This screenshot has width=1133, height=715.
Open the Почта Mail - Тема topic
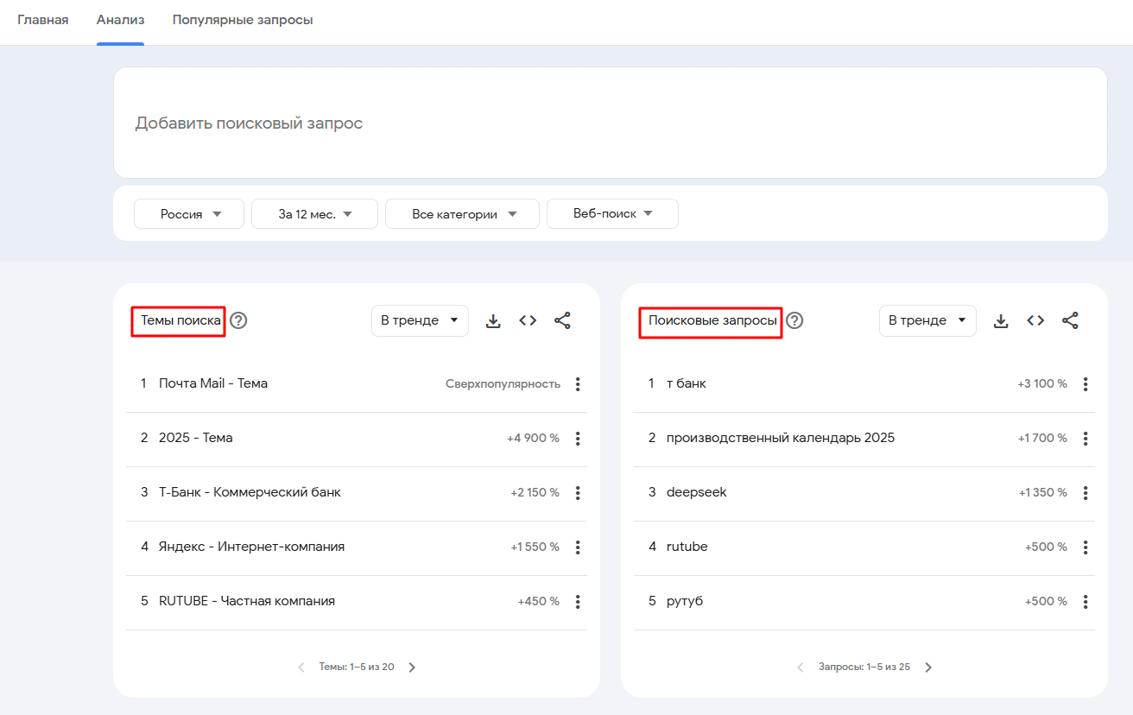pyautogui.click(x=213, y=383)
